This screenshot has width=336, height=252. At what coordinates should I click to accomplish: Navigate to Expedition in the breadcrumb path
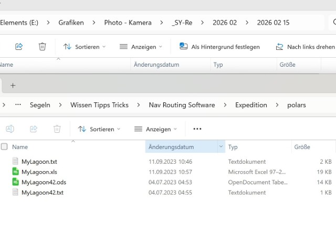point(251,105)
